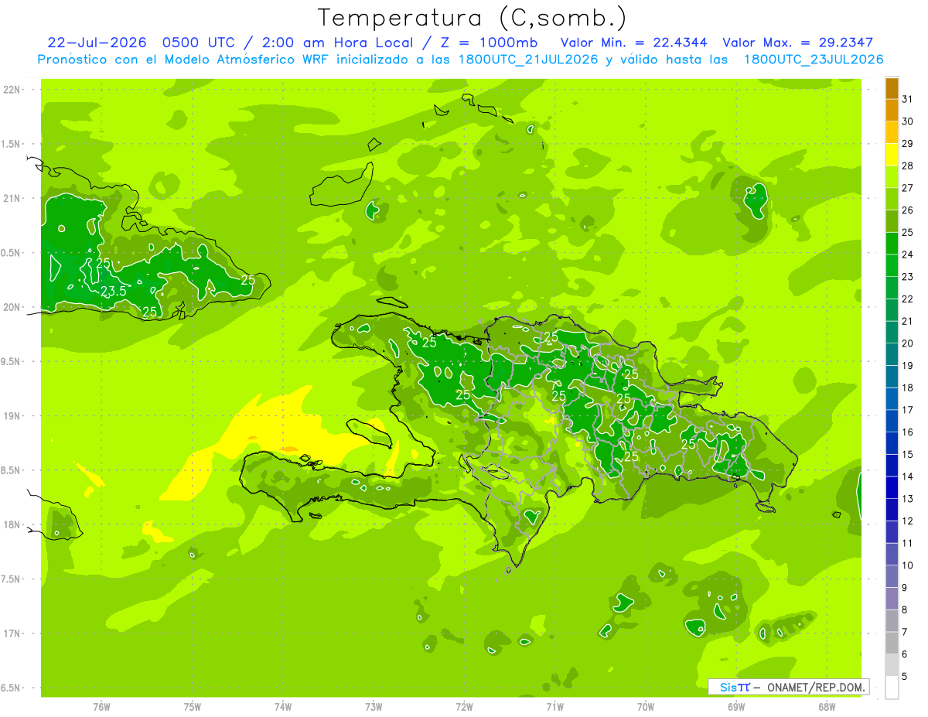Click the colorbar label "12"
The height and width of the screenshot is (717, 928).
click(x=908, y=521)
